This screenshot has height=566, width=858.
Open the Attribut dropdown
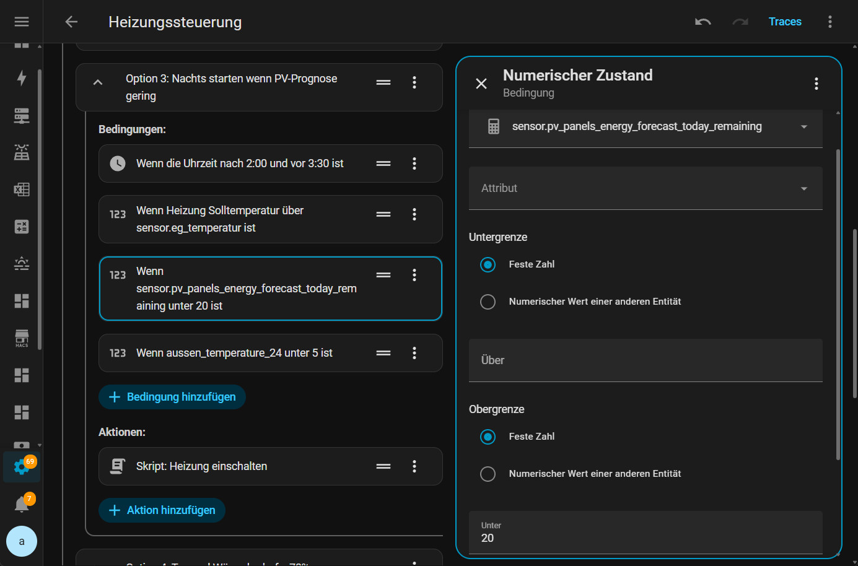pos(645,188)
